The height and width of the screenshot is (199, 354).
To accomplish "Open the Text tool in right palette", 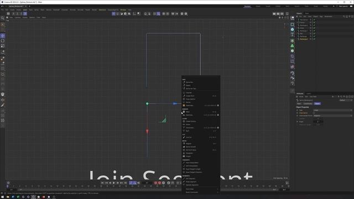I will coord(293,34).
